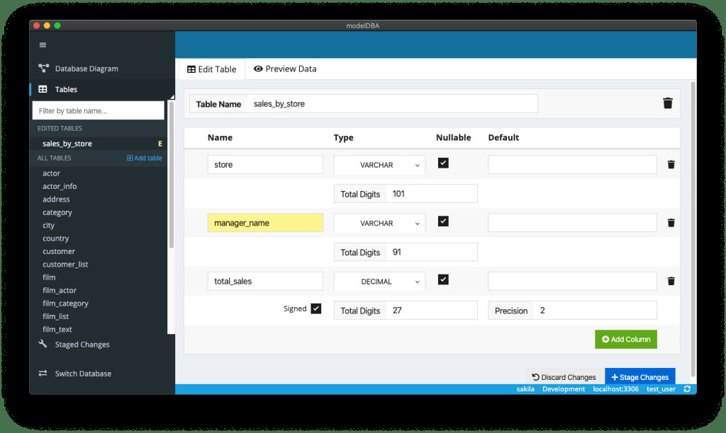Open the Type dropdown for the store column
The image size is (726, 433).
379,165
